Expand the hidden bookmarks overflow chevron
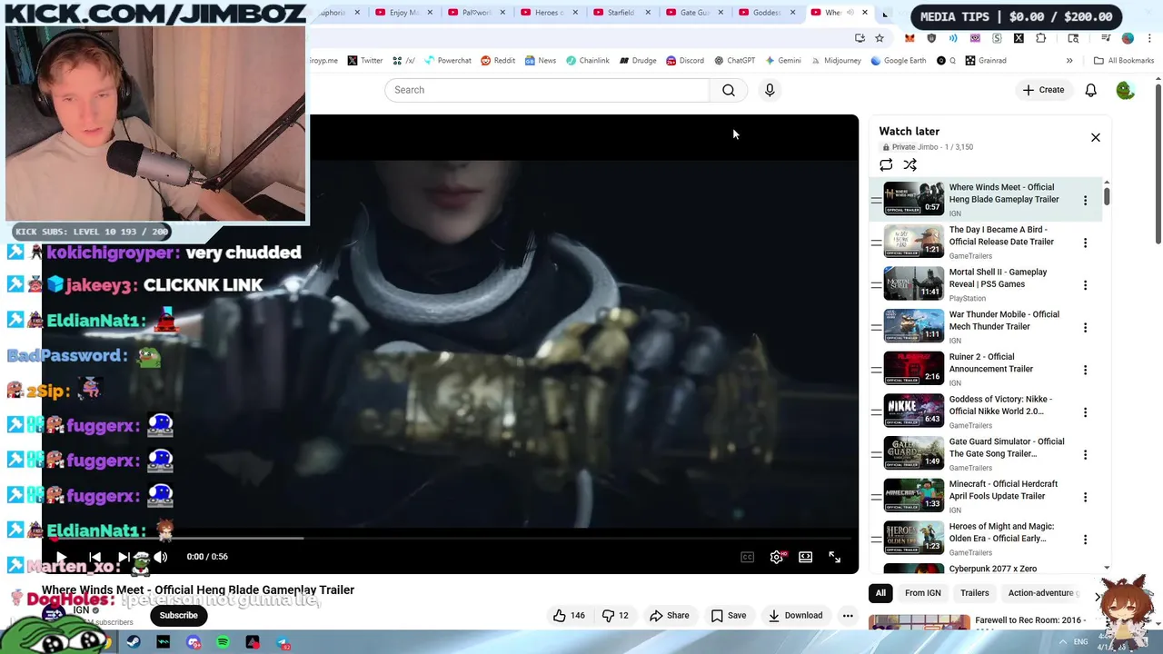 pos(1069,61)
